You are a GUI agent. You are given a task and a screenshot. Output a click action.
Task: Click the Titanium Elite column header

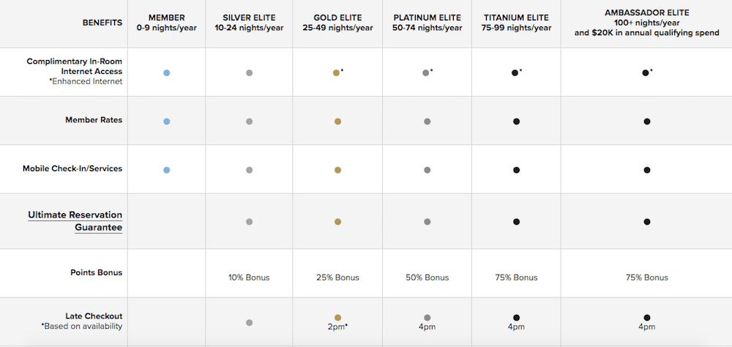click(516, 23)
